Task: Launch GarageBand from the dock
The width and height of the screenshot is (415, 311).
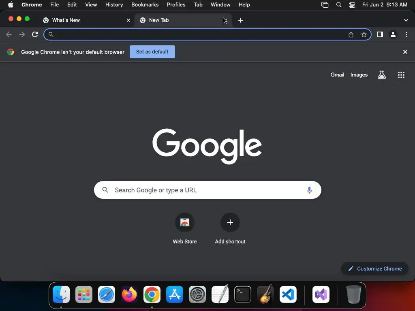Action: click(x=265, y=294)
